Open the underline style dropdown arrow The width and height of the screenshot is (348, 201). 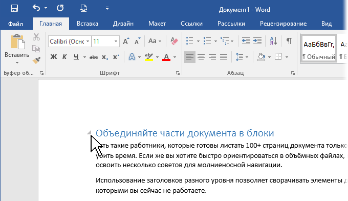click(x=84, y=57)
